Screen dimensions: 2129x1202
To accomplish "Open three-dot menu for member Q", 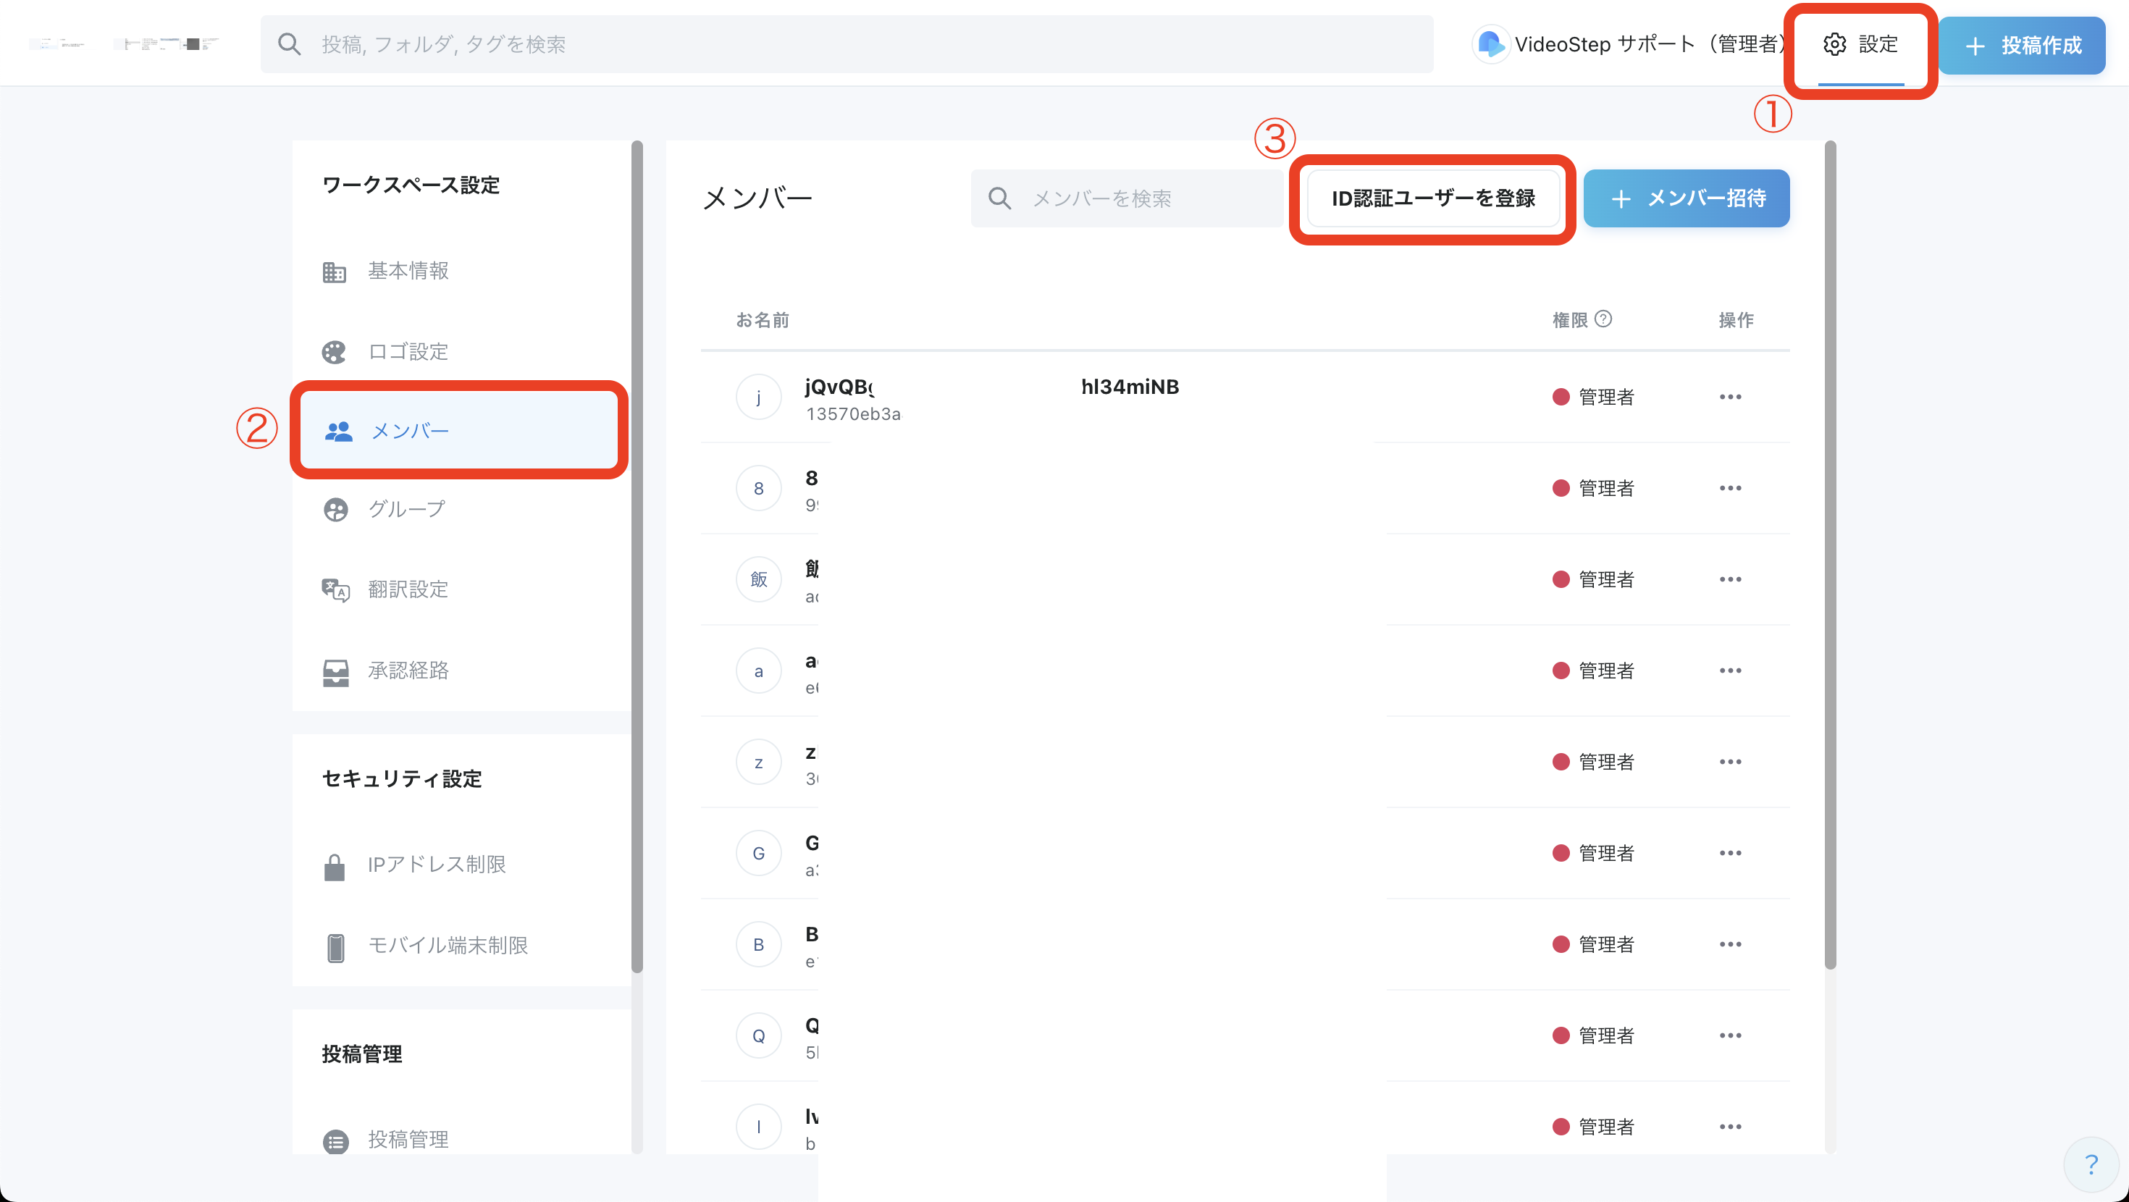I will coord(1730,1036).
